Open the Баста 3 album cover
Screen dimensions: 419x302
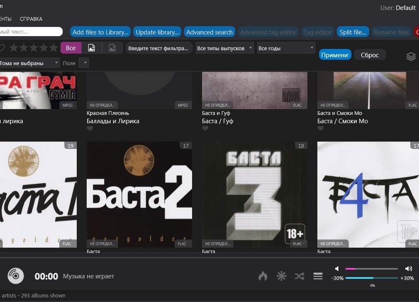pyautogui.click(x=255, y=194)
